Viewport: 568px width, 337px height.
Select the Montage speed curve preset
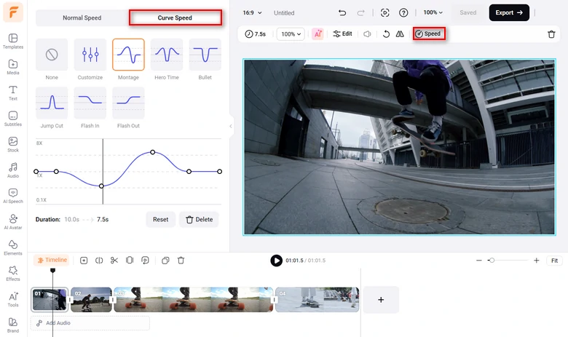[x=128, y=55]
